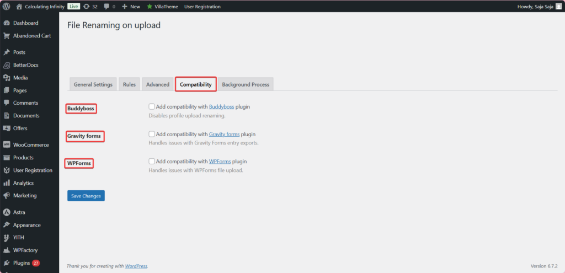Click the Disables profile upload renaming description
This screenshot has width=565, height=273.
click(x=187, y=116)
